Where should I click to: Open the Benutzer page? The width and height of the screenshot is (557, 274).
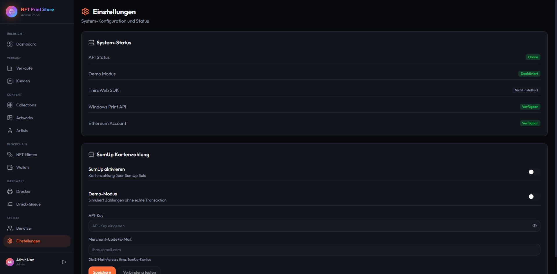[24, 228]
